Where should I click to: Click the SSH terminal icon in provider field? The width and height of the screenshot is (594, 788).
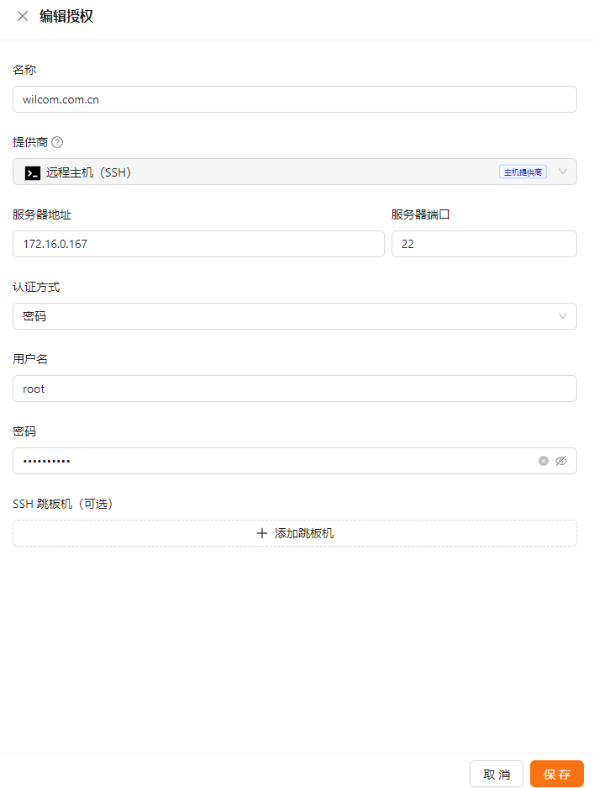32,172
